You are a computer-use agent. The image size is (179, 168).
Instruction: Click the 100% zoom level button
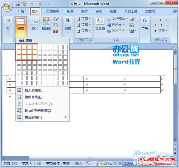point(129,163)
